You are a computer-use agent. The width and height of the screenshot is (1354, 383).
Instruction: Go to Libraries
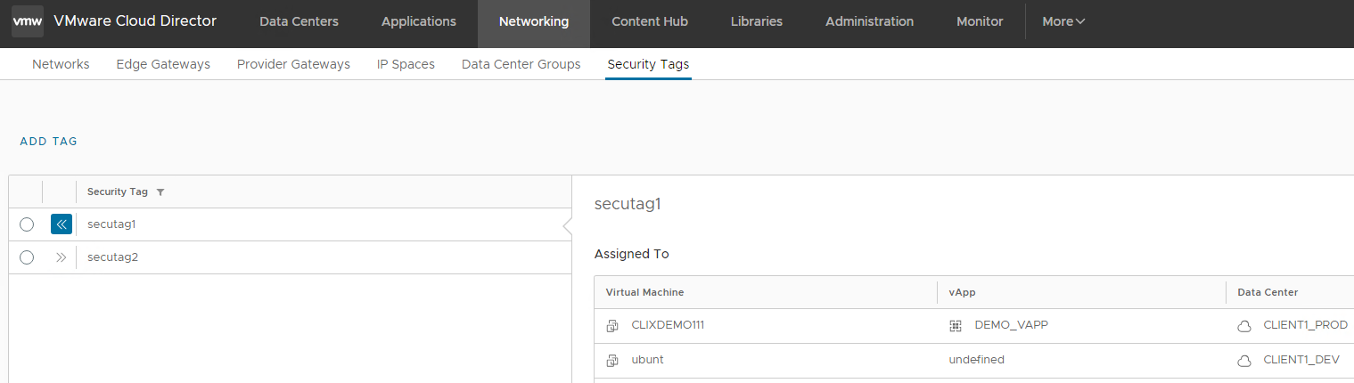[757, 21]
